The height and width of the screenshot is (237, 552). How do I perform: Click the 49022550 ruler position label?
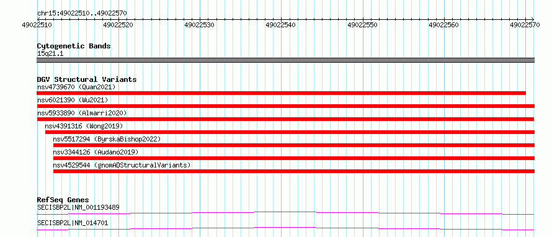coord(363,25)
